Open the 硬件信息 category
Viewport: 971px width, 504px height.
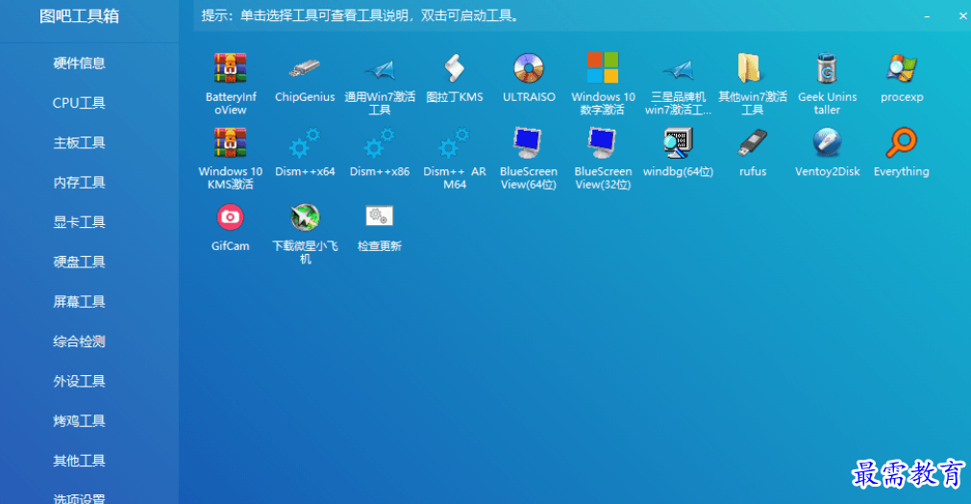[79, 63]
